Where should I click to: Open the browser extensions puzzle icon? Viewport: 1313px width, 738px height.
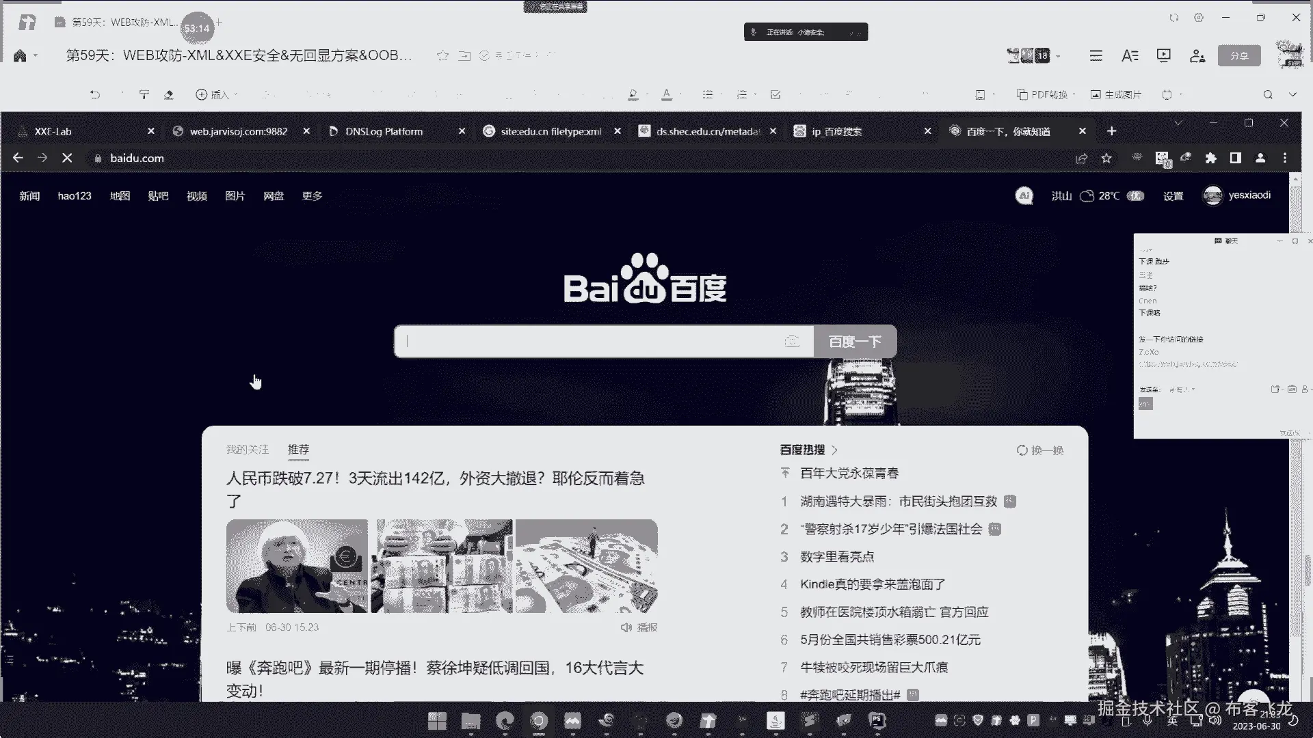(x=1210, y=159)
